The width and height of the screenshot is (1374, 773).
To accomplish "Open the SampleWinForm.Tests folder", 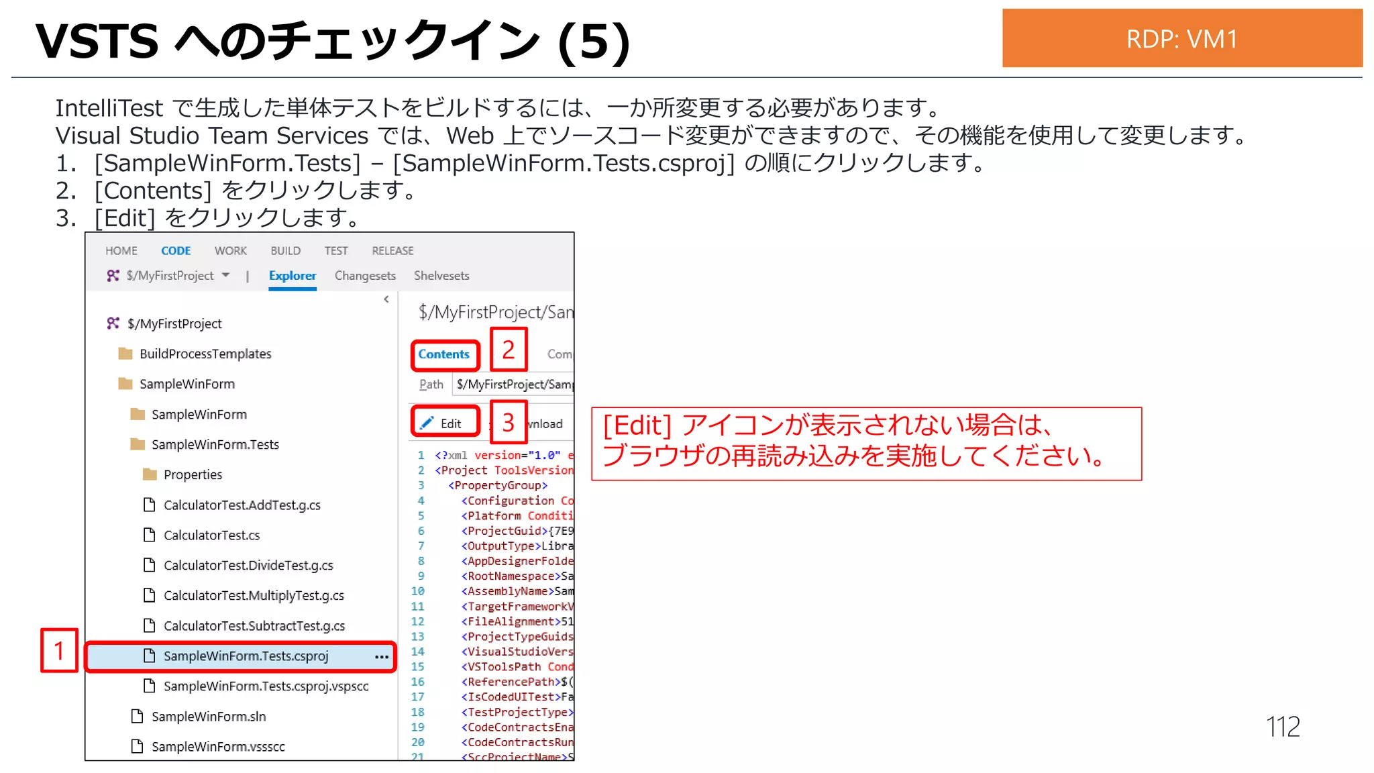I will coord(215,445).
